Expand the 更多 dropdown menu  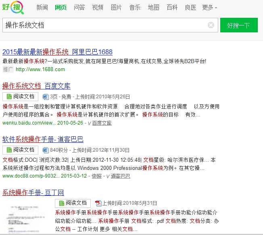click(209, 8)
